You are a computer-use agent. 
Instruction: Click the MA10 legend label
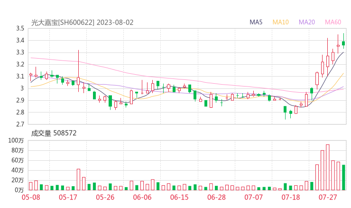[280, 22]
